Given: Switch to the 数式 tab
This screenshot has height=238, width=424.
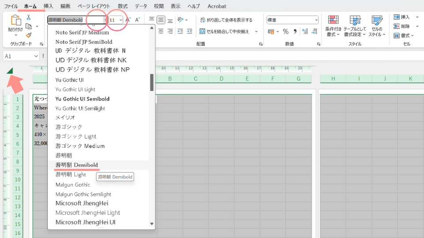Looking at the screenshot, I should [123, 6].
